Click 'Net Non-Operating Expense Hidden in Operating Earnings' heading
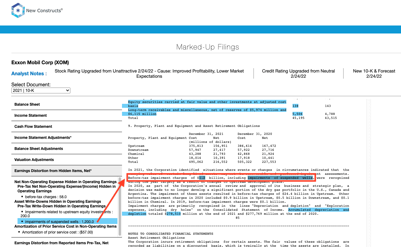401x247 pixels. (65, 182)
